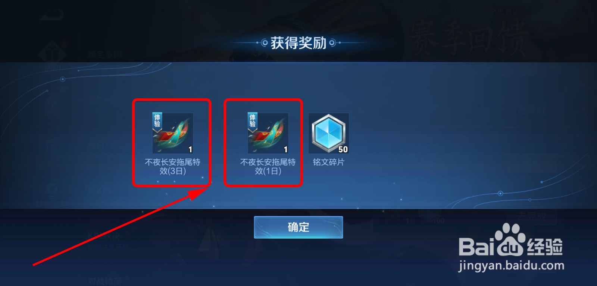Click the 不夜长安拖尾特效(1日) label text
Image resolution: width=597 pixels, height=286 pixels.
[268, 166]
